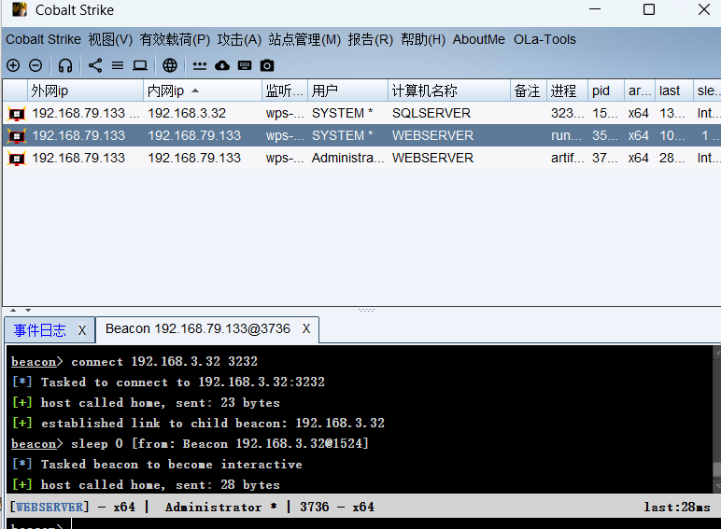721x529 pixels.
Task: Open the 有效载荷(P) menu
Action: coord(175,39)
